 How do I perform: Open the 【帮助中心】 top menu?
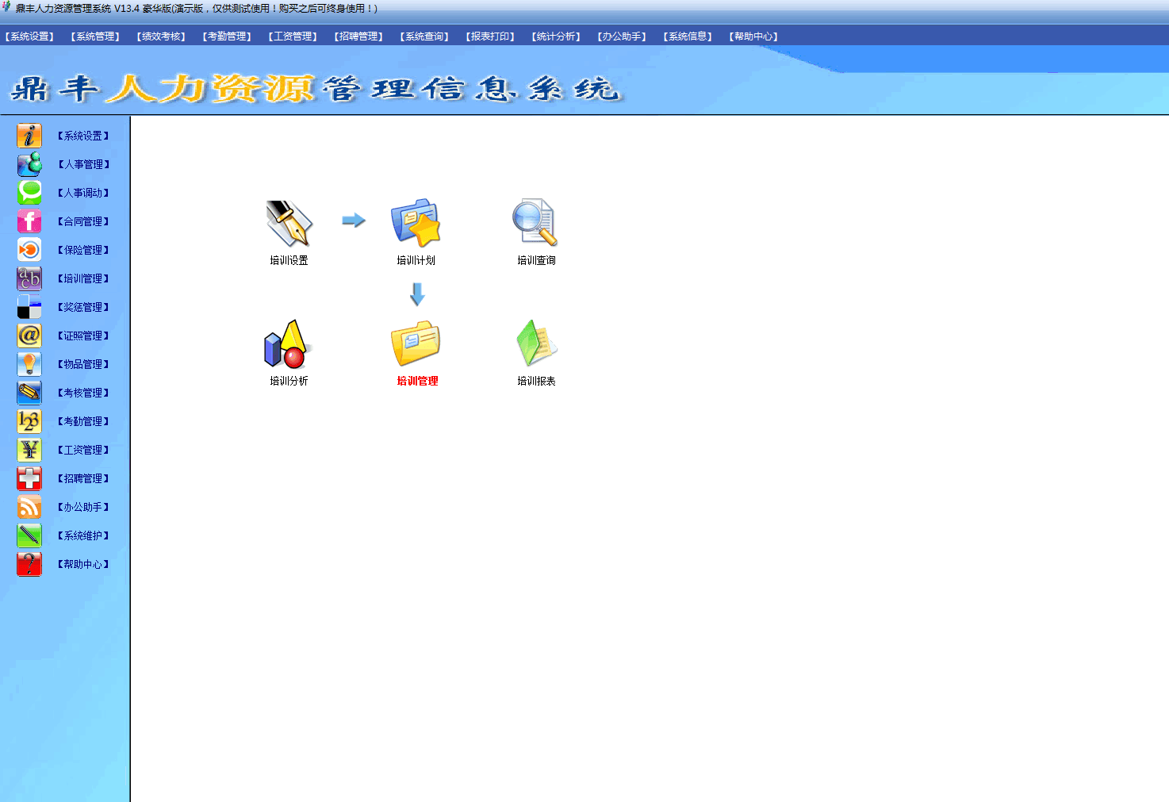tap(753, 36)
